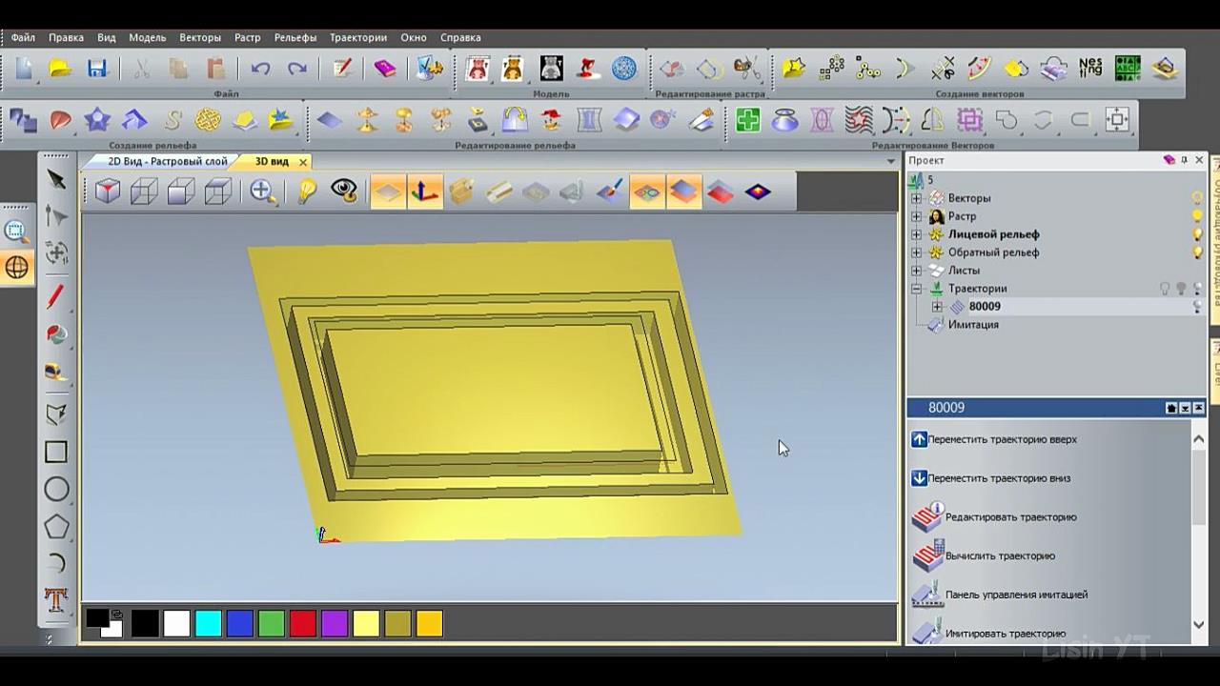Screen dimensions: 1220x686
Task: Toggle visibility bulb for Векторы
Action: point(1198,198)
